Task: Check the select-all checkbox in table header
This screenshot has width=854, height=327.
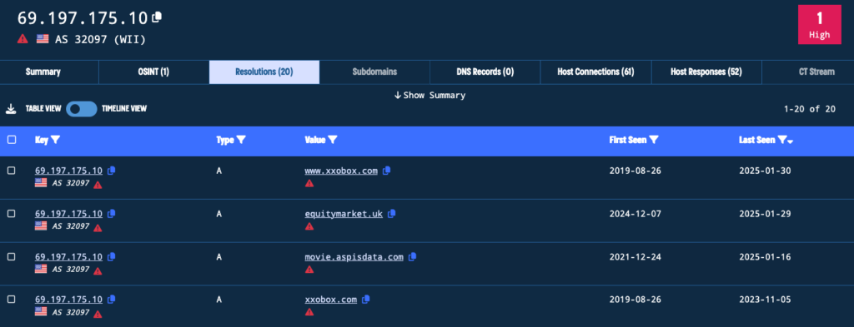Action: click(12, 140)
